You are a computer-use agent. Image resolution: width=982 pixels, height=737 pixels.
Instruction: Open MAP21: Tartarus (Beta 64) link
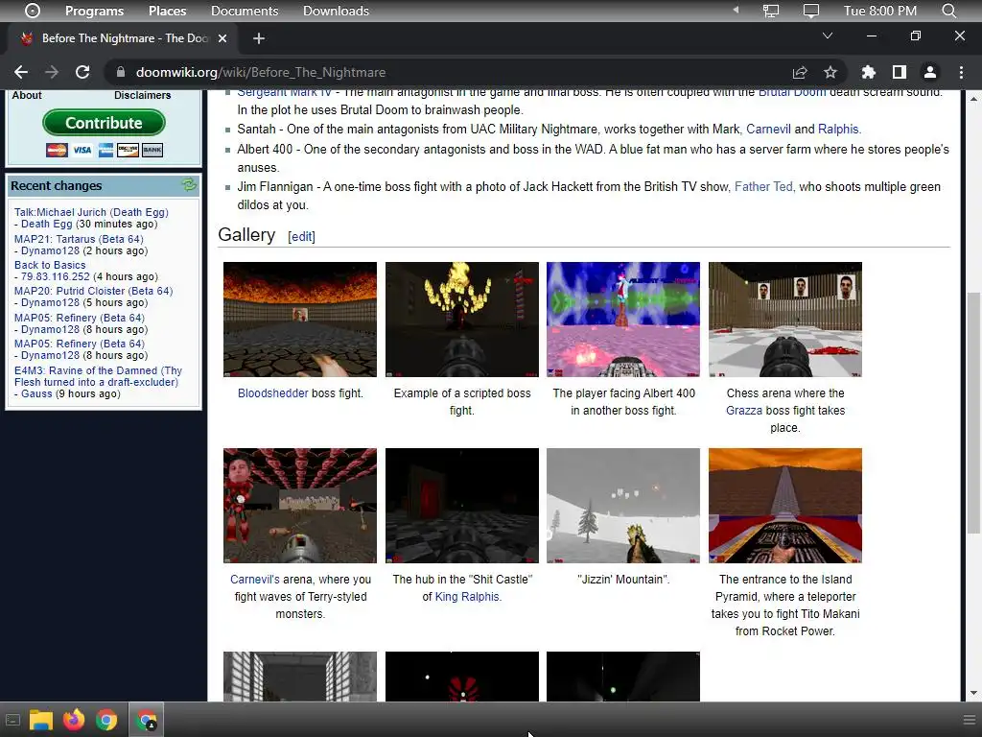(79, 239)
